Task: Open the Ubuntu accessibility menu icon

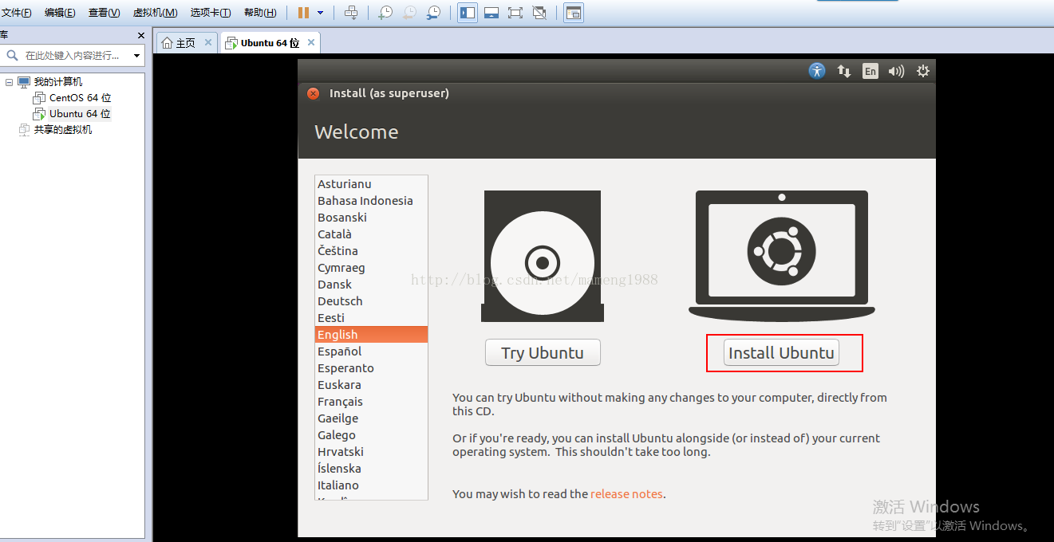Action: pos(816,71)
